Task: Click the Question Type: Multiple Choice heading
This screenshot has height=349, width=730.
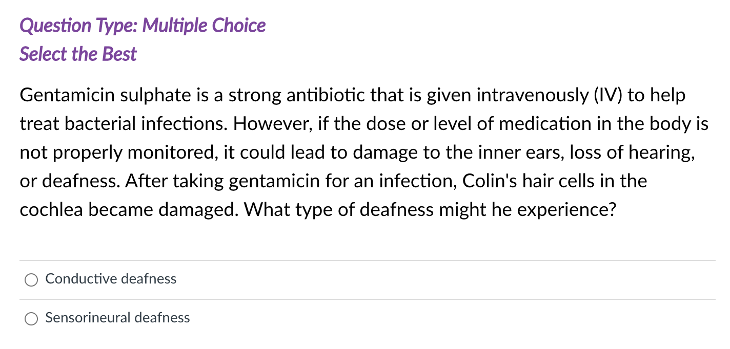Action: (x=142, y=25)
